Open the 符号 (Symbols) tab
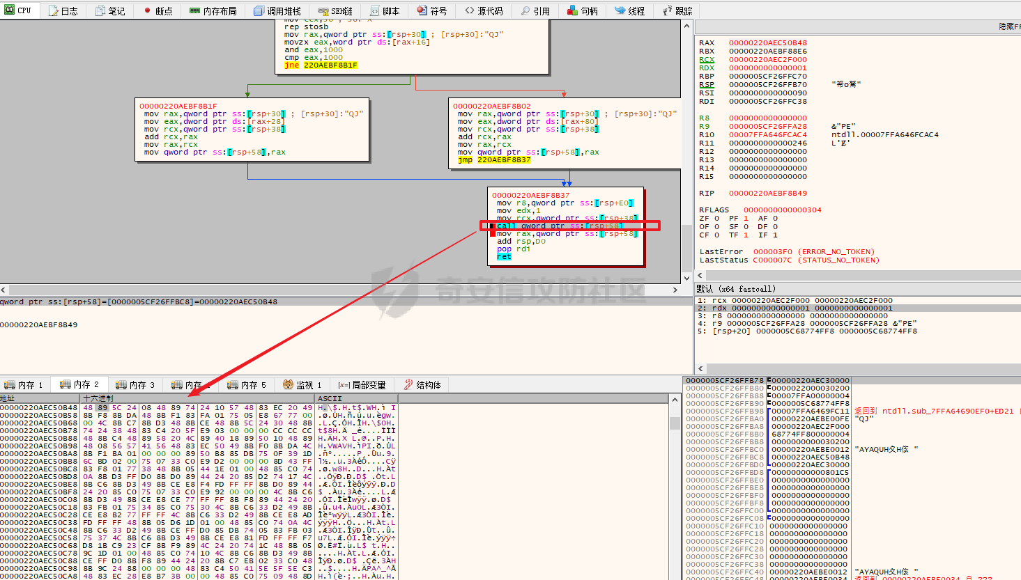1021x580 pixels. click(x=432, y=11)
